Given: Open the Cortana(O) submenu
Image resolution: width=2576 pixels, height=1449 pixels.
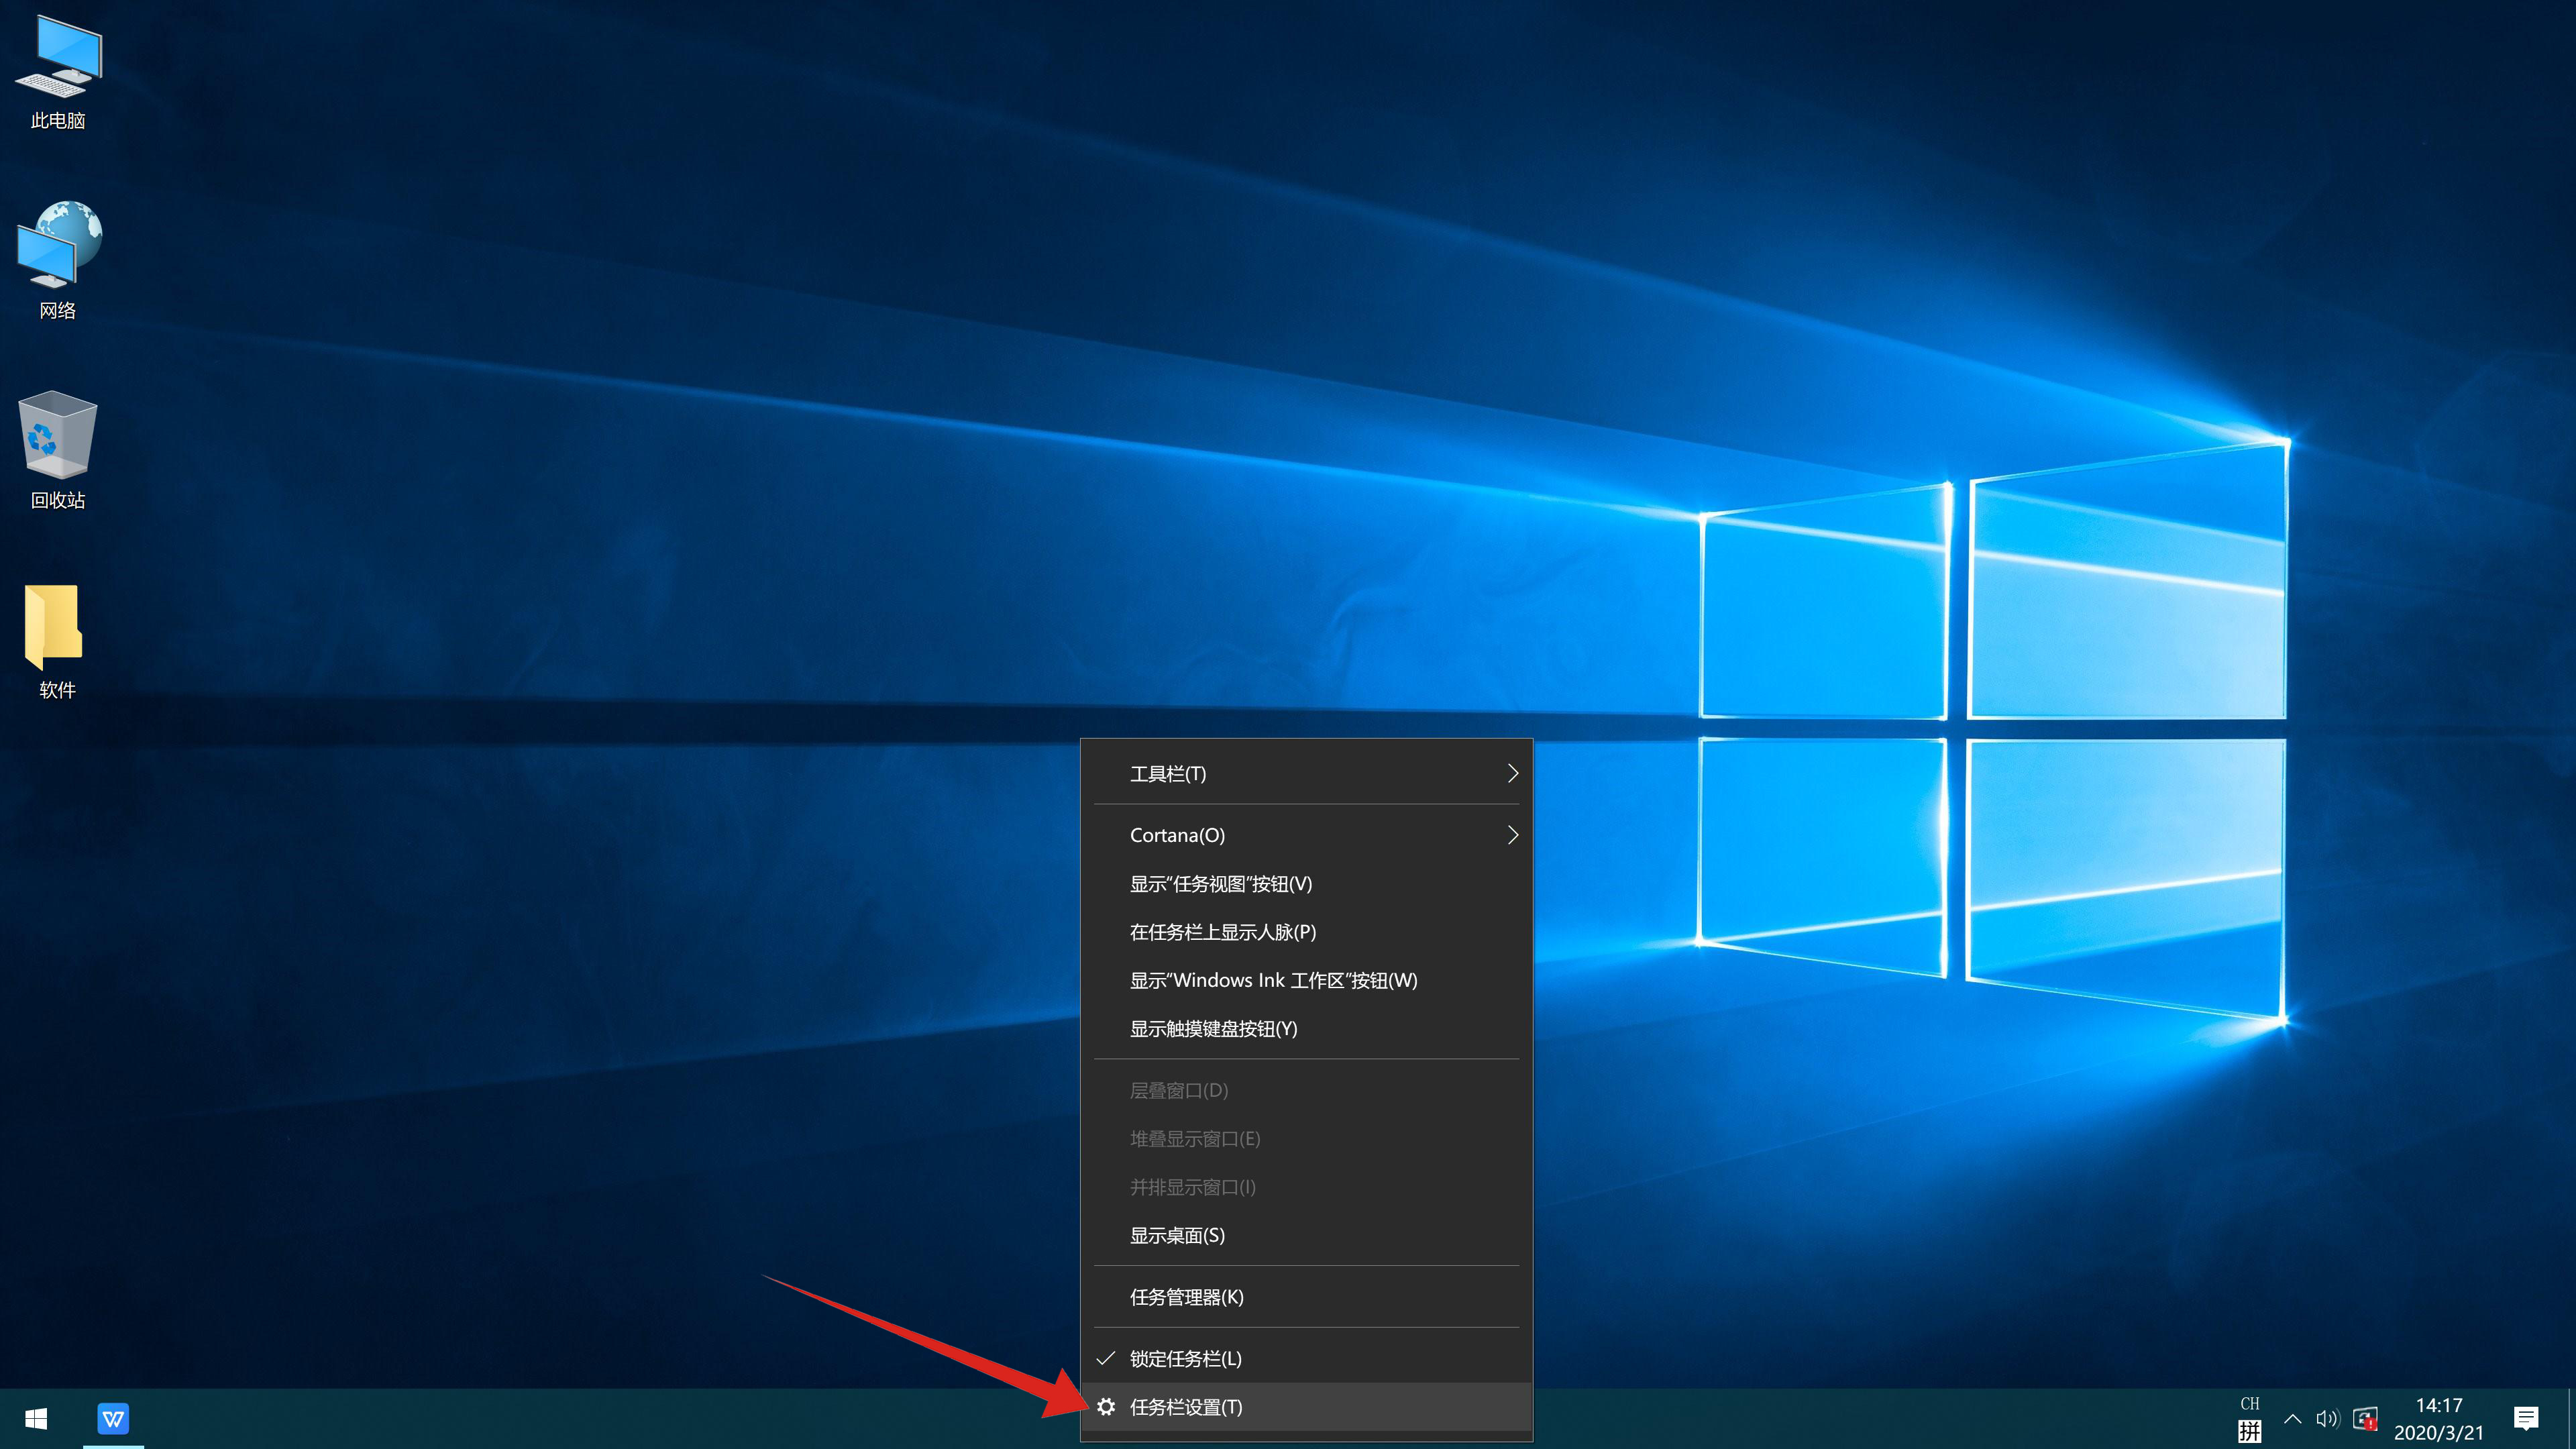Looking at the screenshot, I should pos(1306,835).
